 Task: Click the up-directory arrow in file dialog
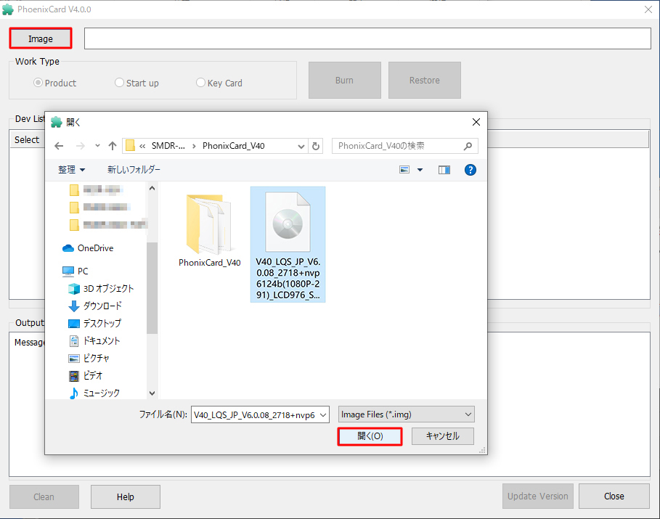pos(113,146)
